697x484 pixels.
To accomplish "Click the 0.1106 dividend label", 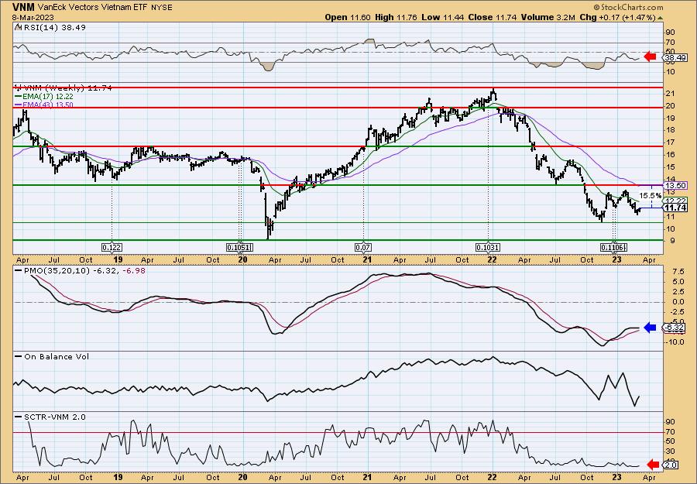I will [x=613, y=248].
